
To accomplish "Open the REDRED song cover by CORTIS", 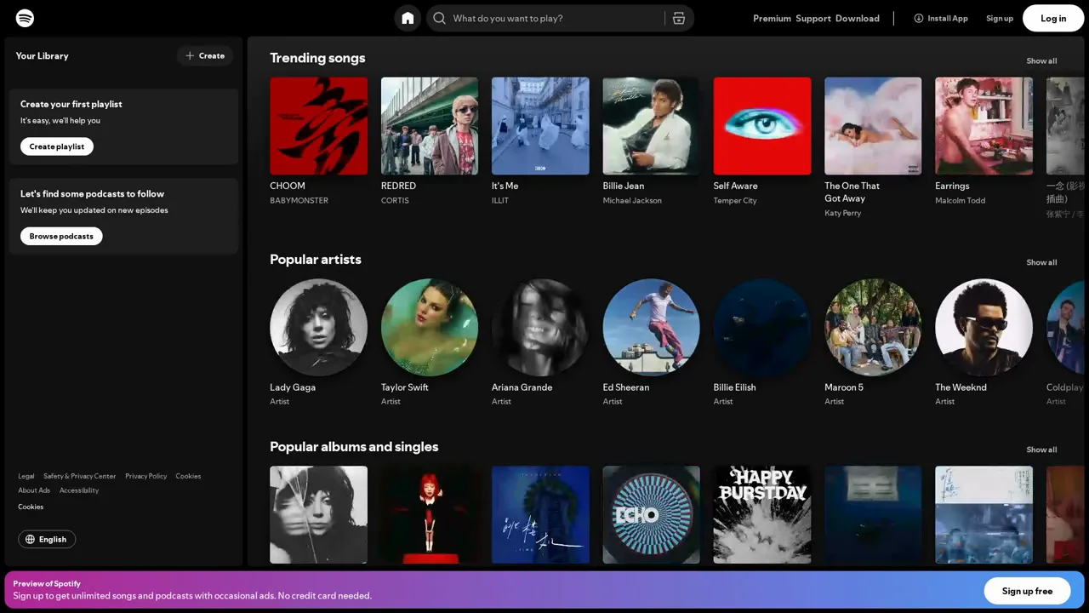I will (x=430, y=126).
